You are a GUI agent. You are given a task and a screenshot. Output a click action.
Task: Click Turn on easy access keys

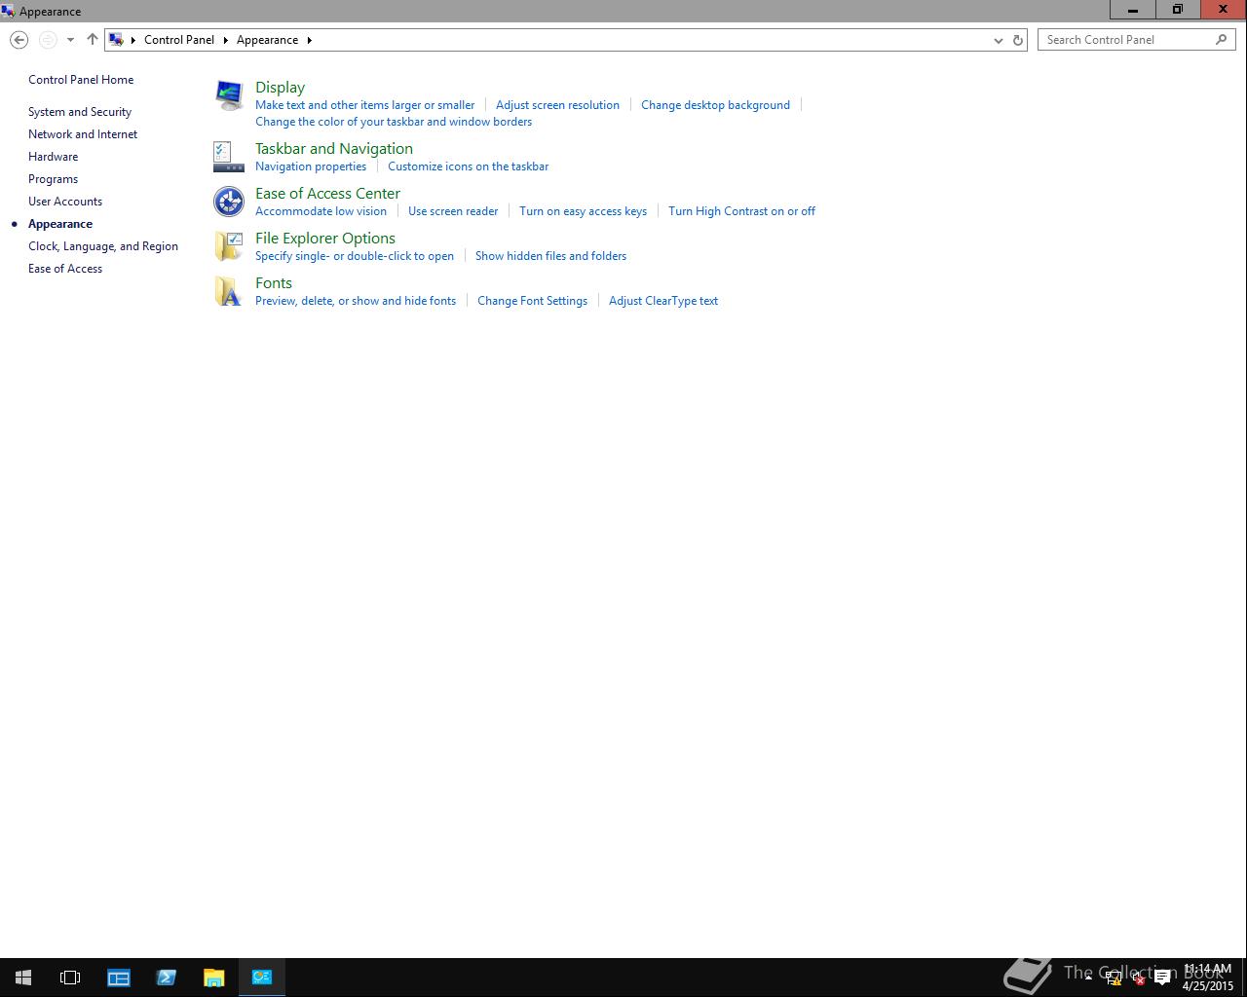click(583, 211)
